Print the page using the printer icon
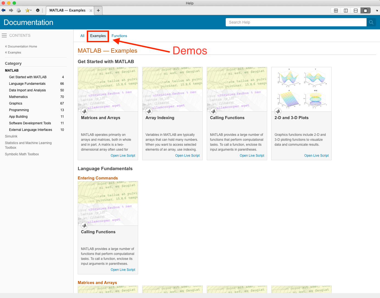This screenshot has height=298, width=380. coord(19,10)
